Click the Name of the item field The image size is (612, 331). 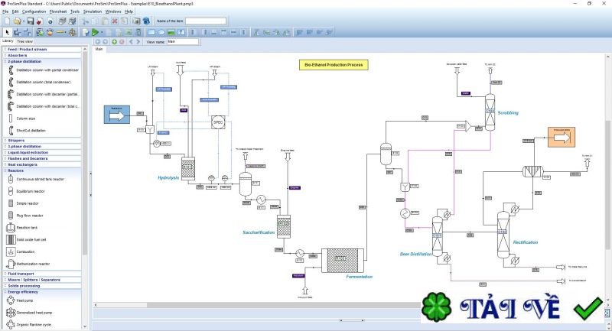coord(206,21)
